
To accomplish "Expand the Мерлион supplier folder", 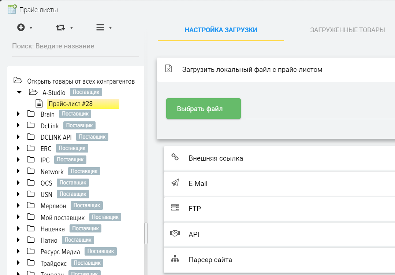I will click(x=18, y=206).
